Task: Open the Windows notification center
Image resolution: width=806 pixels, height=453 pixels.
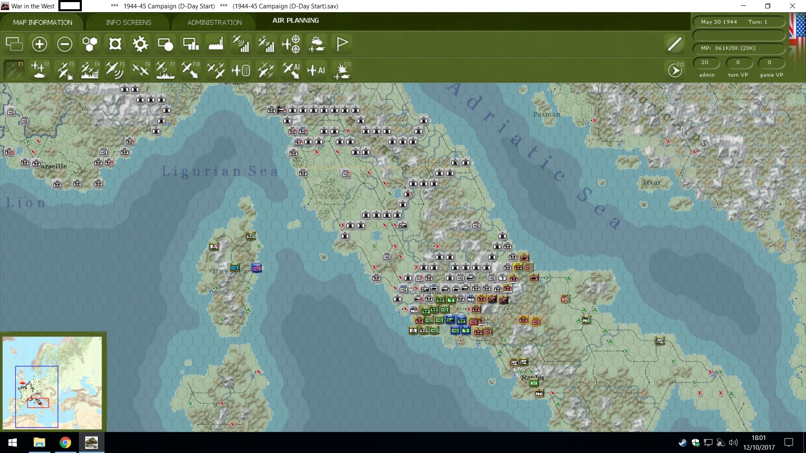Action: point(789,443)
